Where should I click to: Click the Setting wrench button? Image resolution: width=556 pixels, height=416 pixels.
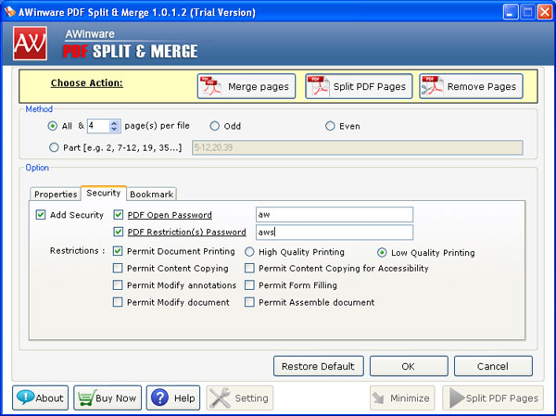click(240, 397)
